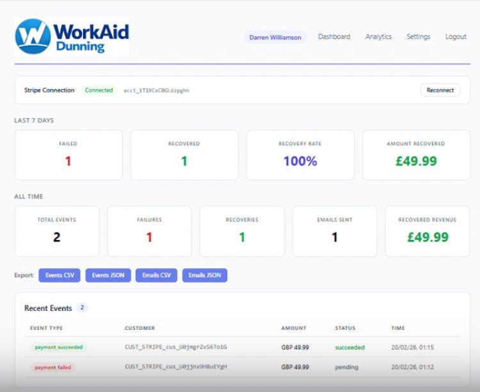This screenshot has height=392, width=480.
Task: Export events as CSV
Action: 60,275
